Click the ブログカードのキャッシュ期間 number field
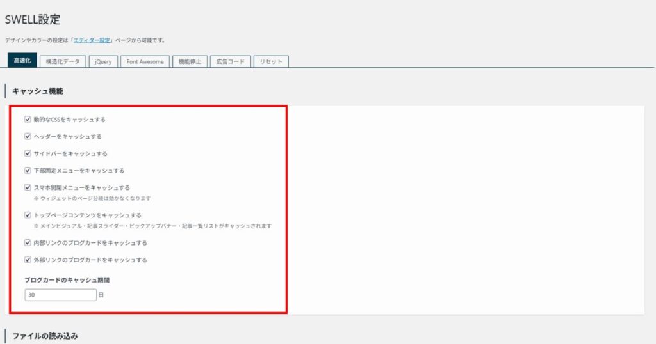 [60, 295]
